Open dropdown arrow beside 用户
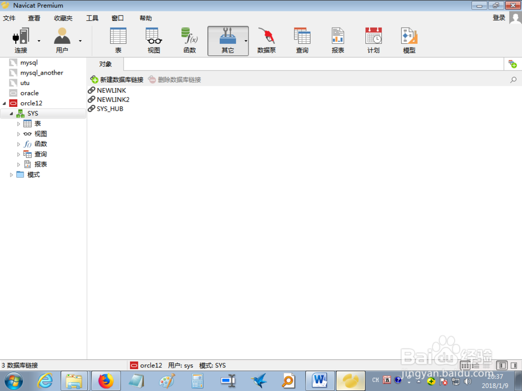This screenshot has width=522, height=391. tap(80, 41)
